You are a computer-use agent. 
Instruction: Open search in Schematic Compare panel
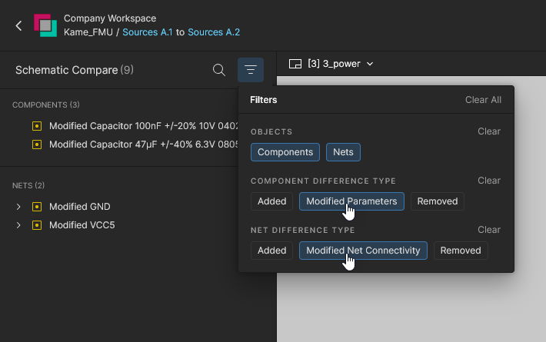click(219, 70)
